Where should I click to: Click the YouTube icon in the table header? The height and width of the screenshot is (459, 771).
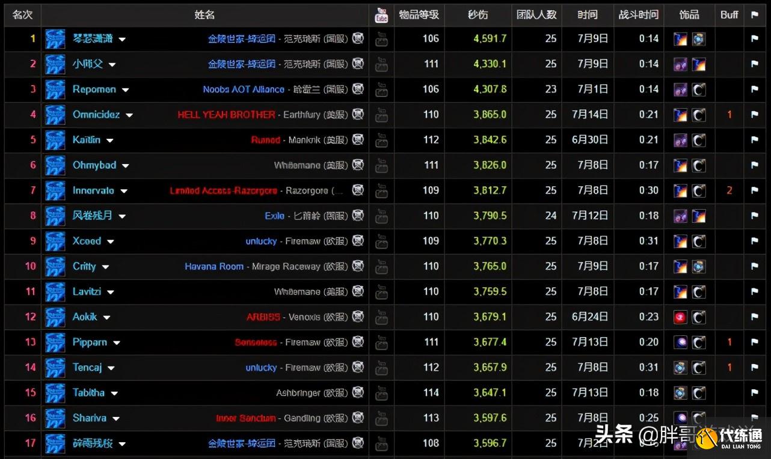click(x=381, y=14)
